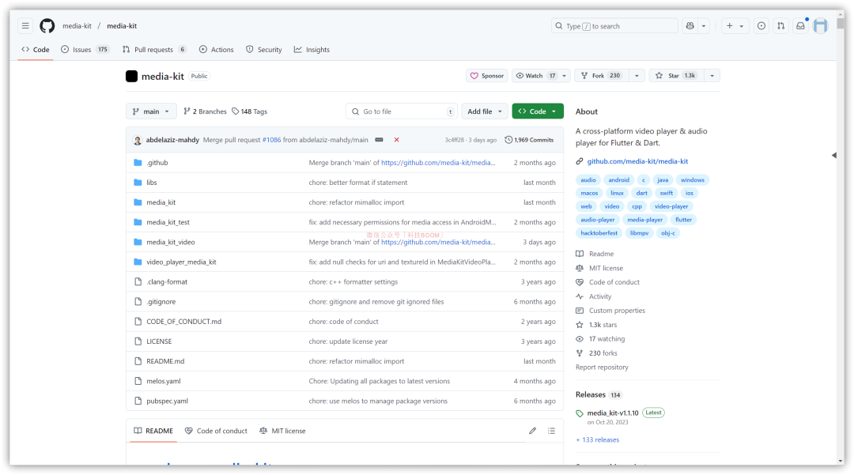The width and height of the screenshot is (854, 475).
Task: Star the media-kit repository
Action: coord(676,76)
